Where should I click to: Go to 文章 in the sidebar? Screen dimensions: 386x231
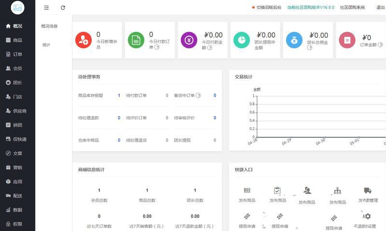click(x=14, y=153)
